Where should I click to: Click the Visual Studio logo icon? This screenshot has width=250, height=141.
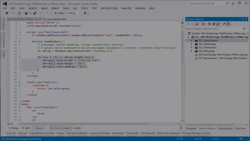(x=5, y=4)
